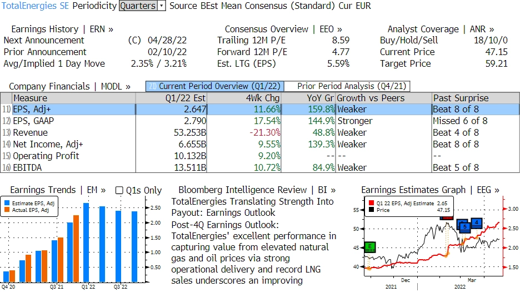Open Consensus Overview EEO link

tap(283, 29)
